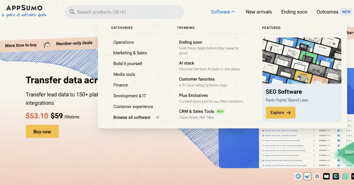Open Ending soon in the top navigation bar
This screenshot has height=185, width=354.
294,12
